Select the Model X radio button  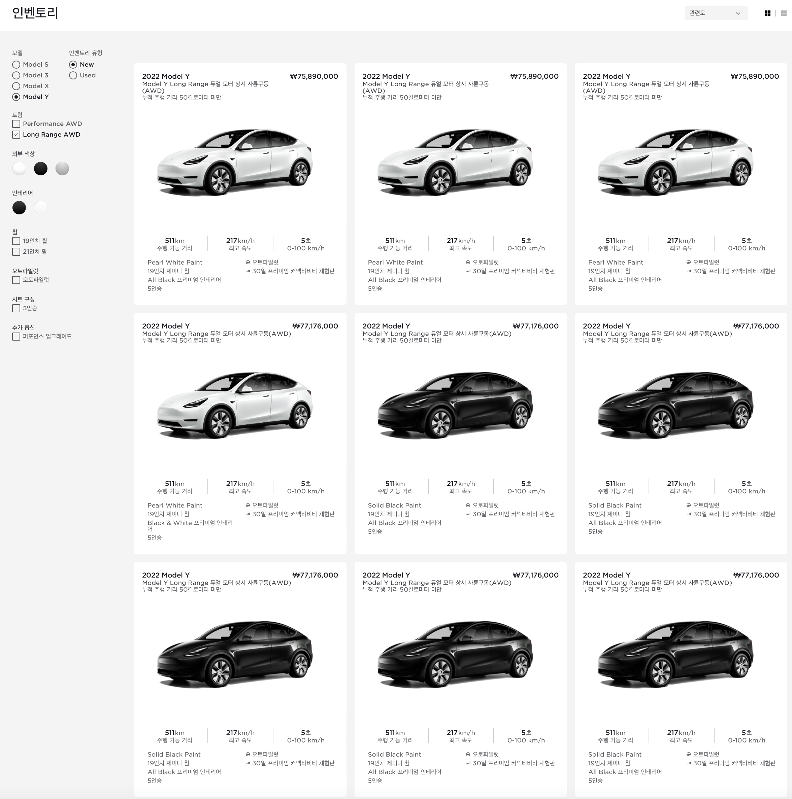(x=16, y=86)
